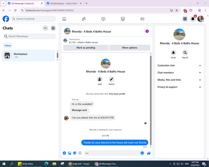The image size is (209, 167).
Task: Open the Facebook home logo
Action: (x=6, y=19)
